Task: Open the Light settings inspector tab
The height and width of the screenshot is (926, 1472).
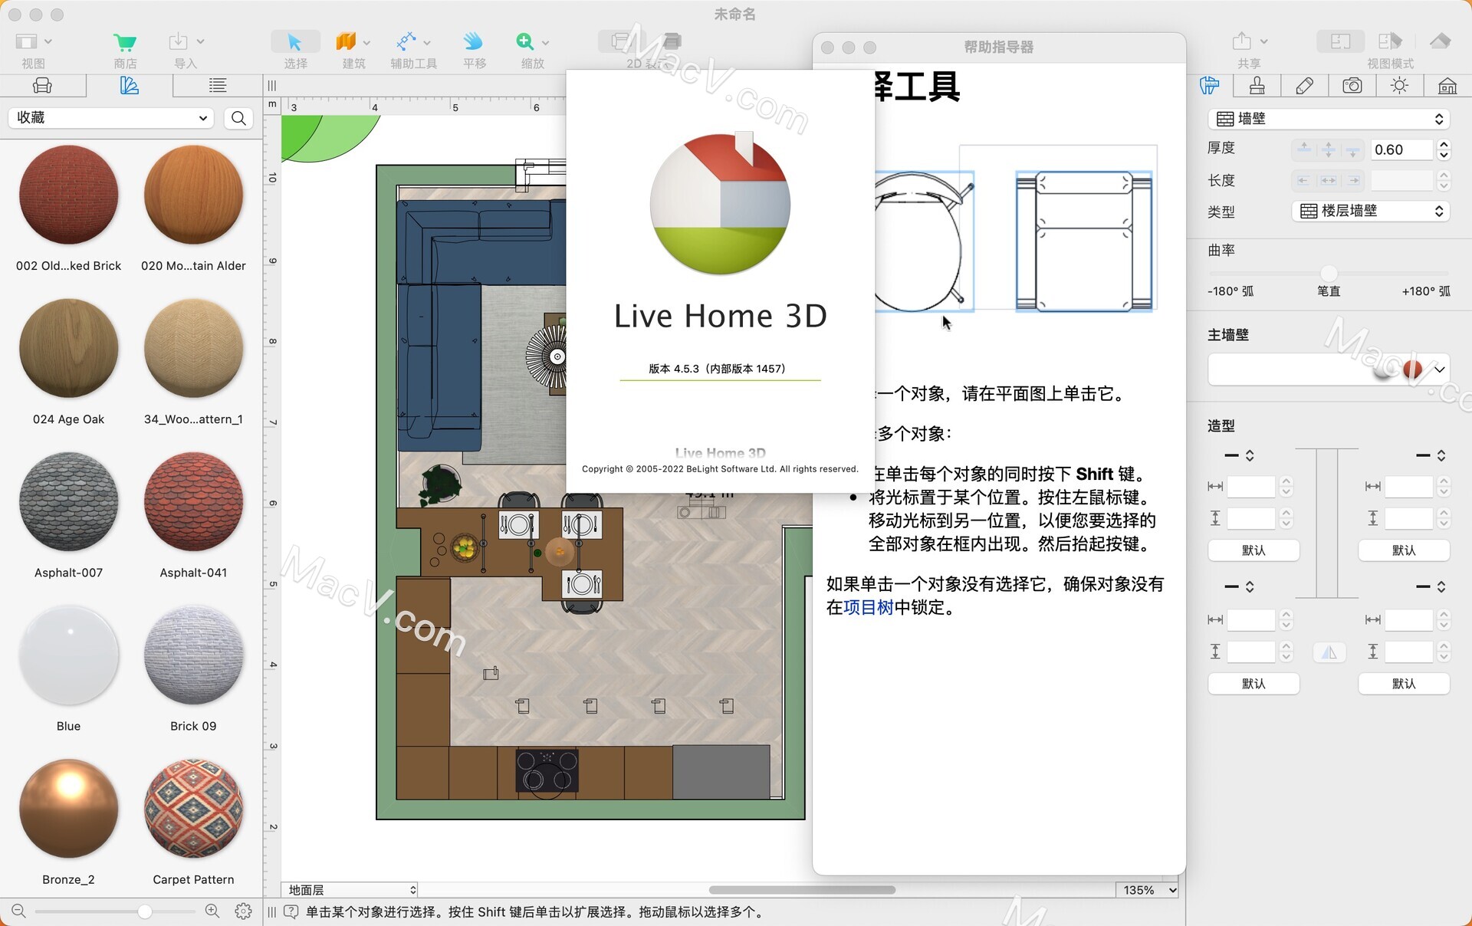Action: tap(1399, 86)
